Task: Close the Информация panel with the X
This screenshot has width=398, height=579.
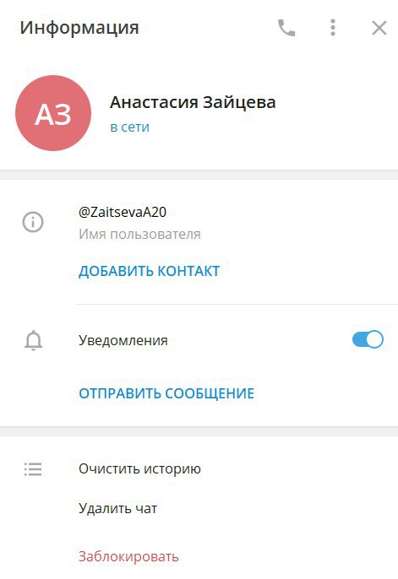Action: tap(379, 28)
